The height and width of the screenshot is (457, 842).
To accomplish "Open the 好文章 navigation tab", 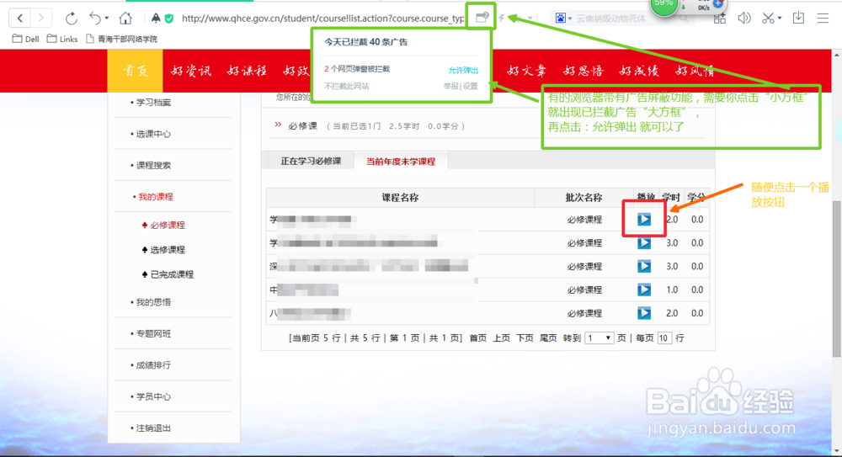I will click(x=527, y=71).
